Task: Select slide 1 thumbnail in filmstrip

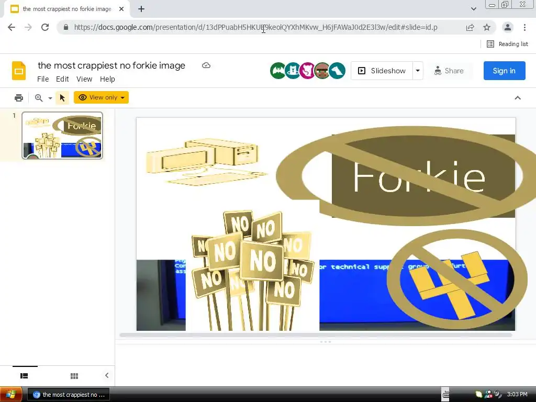Action: coord(62,136)
